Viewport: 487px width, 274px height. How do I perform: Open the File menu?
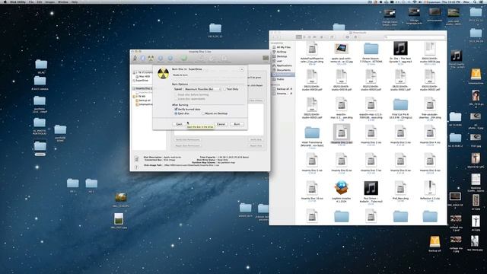31,2
